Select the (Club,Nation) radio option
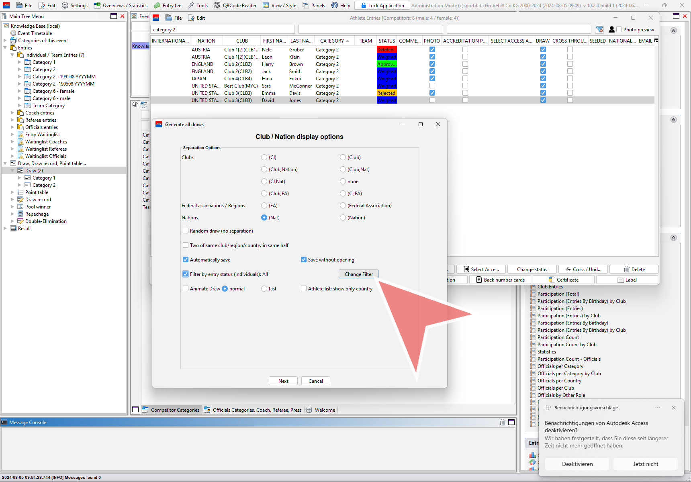 [x=264, y=170]
